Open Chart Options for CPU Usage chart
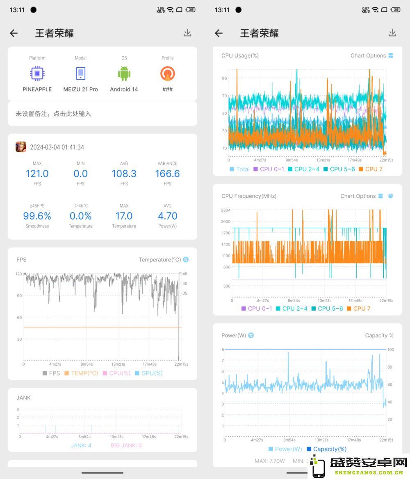The height and width of the screenshot is (479, 410). point(372,55)
